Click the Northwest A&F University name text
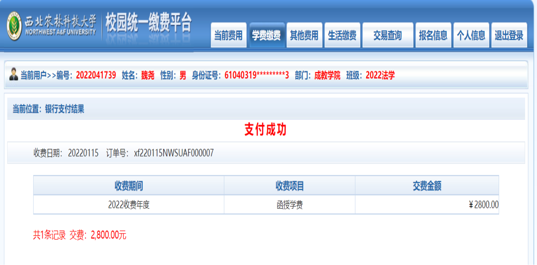 (60, 26)
